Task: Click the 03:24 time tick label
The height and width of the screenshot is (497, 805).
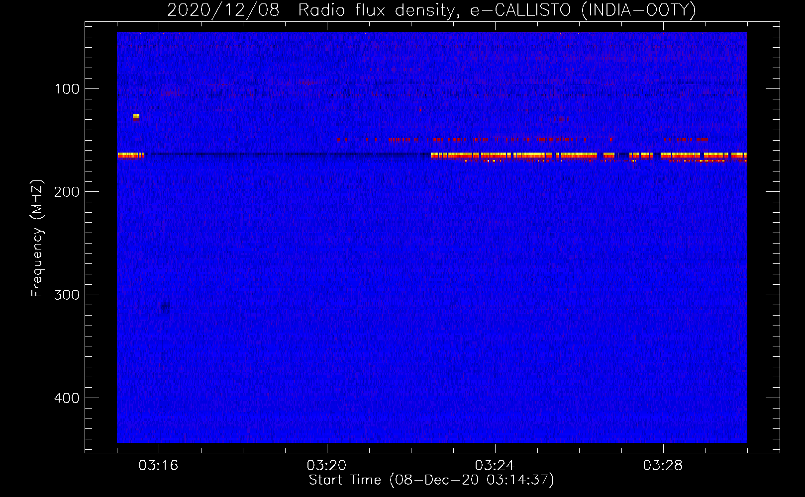Action: pyautogui.click(x=495, y=466)
